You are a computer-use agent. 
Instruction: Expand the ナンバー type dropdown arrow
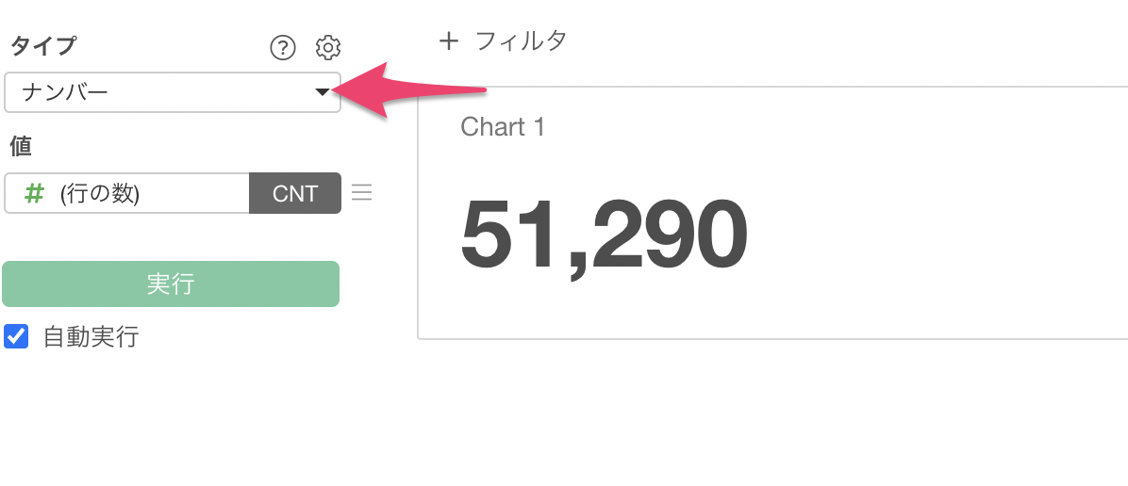click(322, 92)
